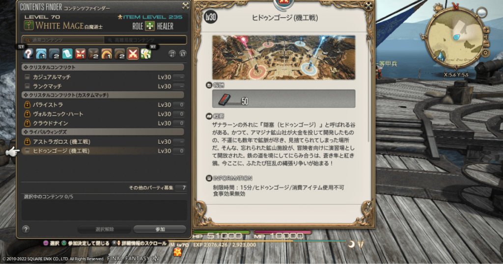The width and height of the screenshot is (503, 264).
Task: Collapse クリスタルコンフリクト(カスタムマッチ) section header
Action: [103, 95]
